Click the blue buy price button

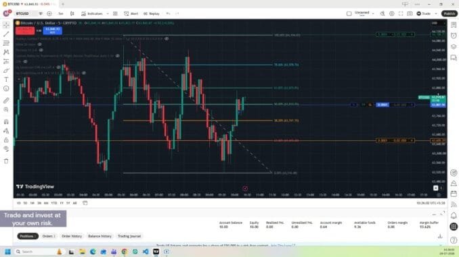point(53,30)
